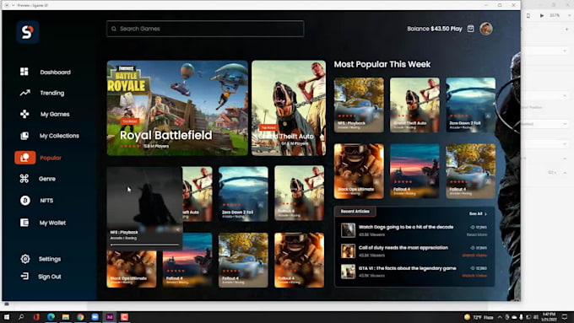Click the Trending arrow icon
Image resolution: width=574 pixels, height=323 pixels.
(x=24, y=93)
